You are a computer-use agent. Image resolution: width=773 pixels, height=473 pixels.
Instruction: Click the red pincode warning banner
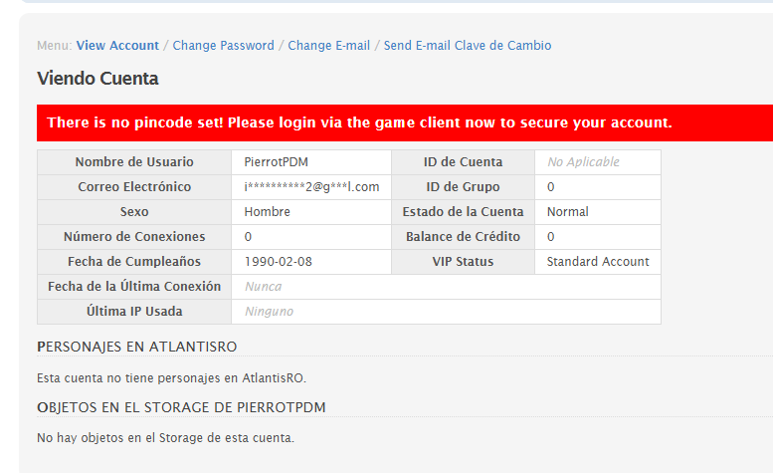coord(405,122)
